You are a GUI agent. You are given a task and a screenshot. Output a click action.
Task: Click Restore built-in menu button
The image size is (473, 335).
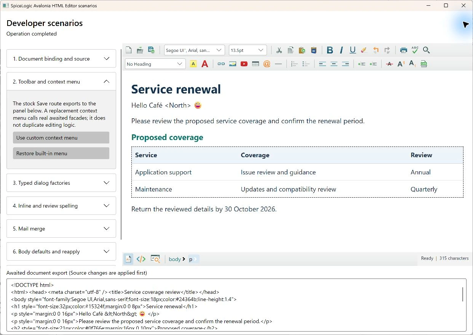click(61, 153)
